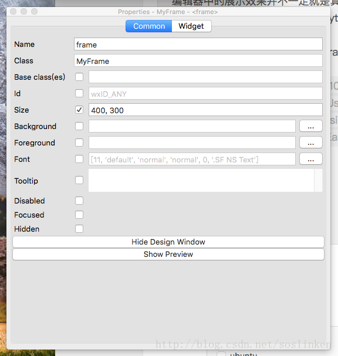Click the Size field showing 400, 300
The image size is (338, 356).
[205, 110]
